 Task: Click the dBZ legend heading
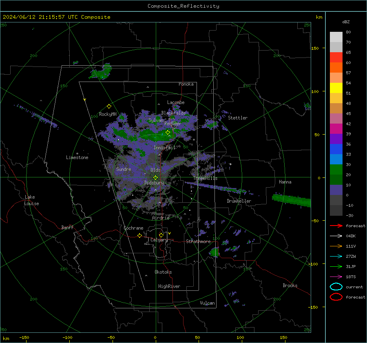(x=346, y=22)
